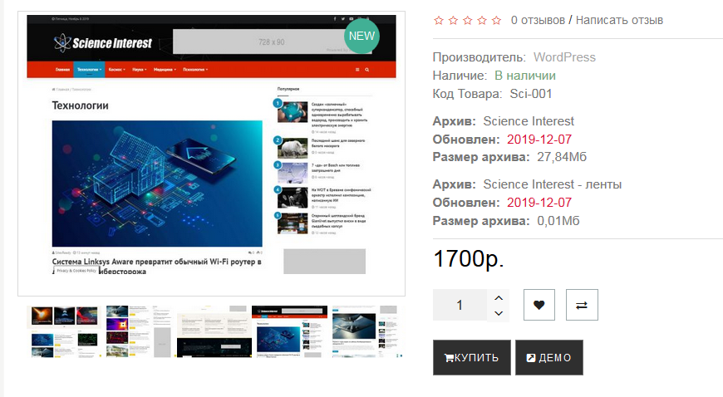The image size is (723, 397).
Task: Select the second gallery thumbnail
Action: tap(139, 331)
